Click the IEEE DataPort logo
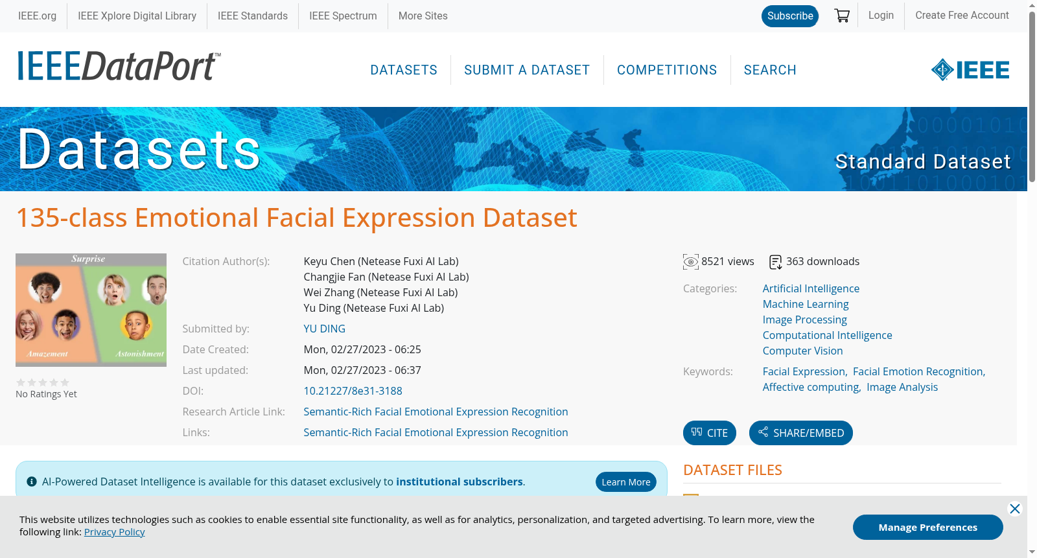The image size is (1037, 558). click(x=119, y=66)
